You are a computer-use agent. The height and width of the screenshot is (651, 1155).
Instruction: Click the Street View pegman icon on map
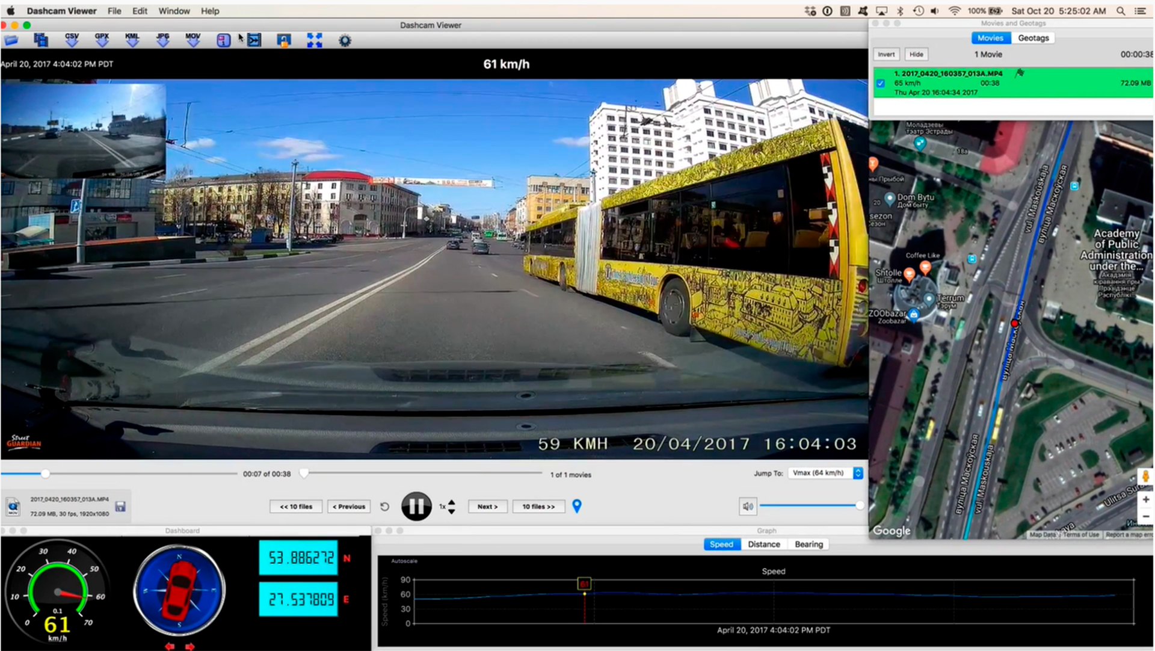point(1145,477)
